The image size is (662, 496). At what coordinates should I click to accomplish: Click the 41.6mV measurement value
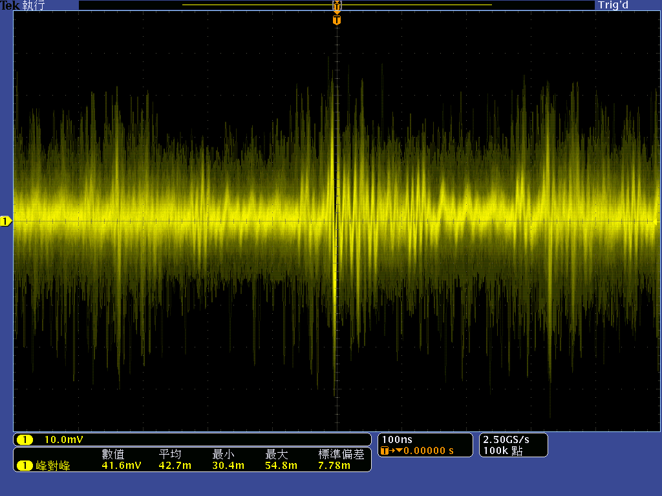tap(121, 466)
